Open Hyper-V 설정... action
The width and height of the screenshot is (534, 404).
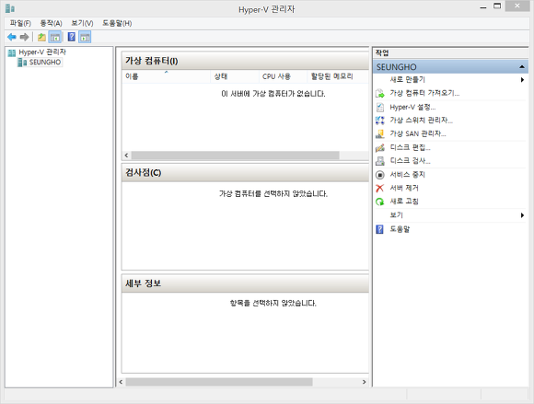(x=412, y=107)
